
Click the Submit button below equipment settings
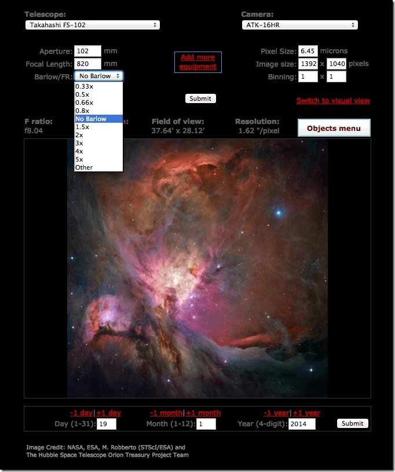200,98
